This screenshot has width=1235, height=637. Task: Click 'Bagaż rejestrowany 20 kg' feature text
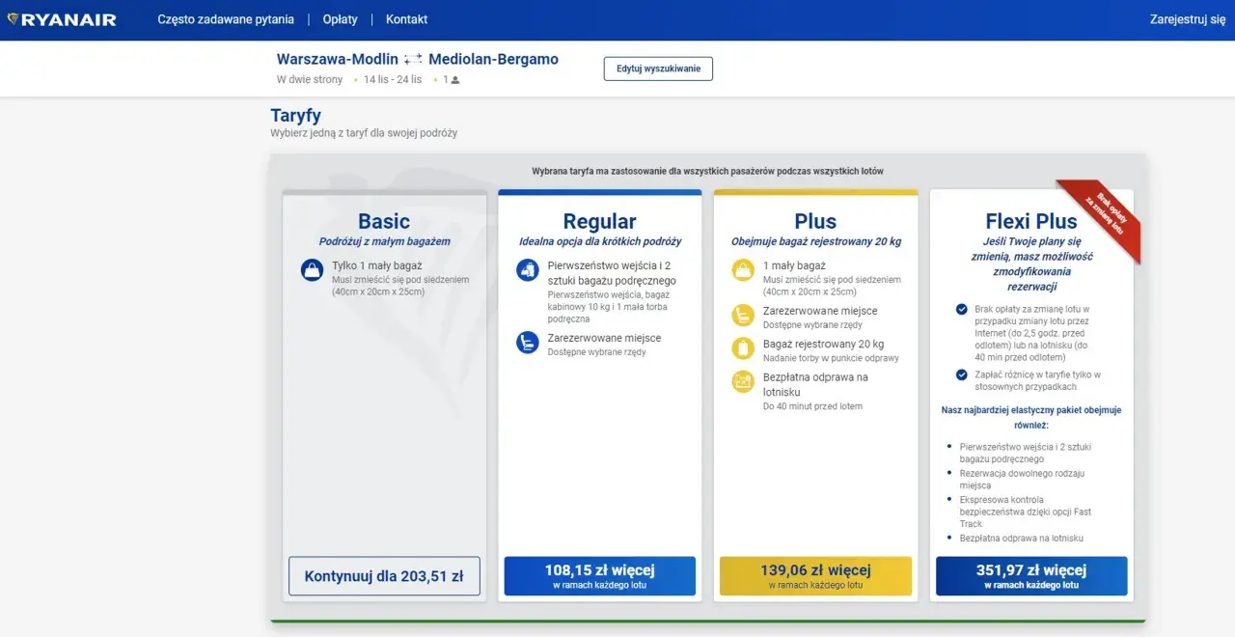[x=823, y=344]
